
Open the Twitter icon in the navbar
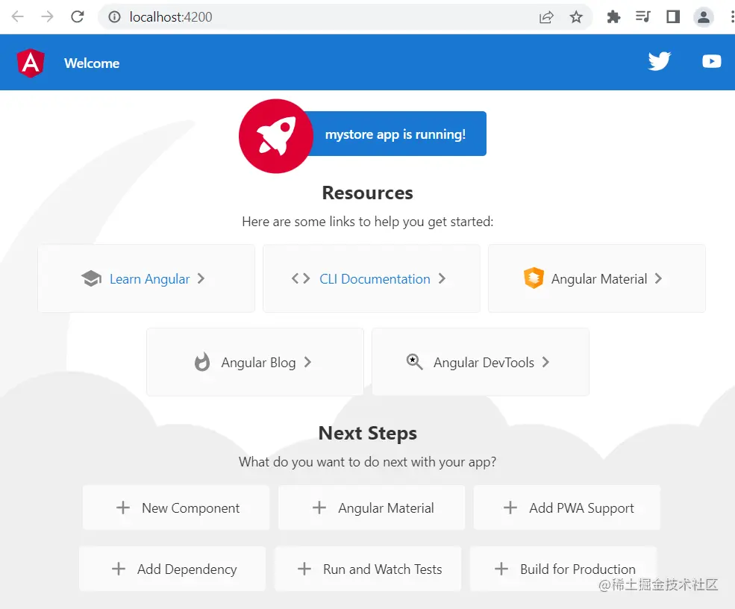coord(660,61)
